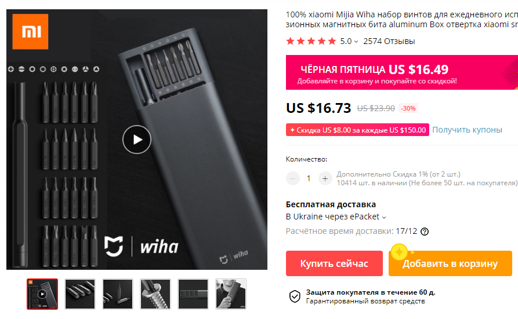Click the buyer protection shield icon
518x319 pixels.
click(x=295, y=296)
